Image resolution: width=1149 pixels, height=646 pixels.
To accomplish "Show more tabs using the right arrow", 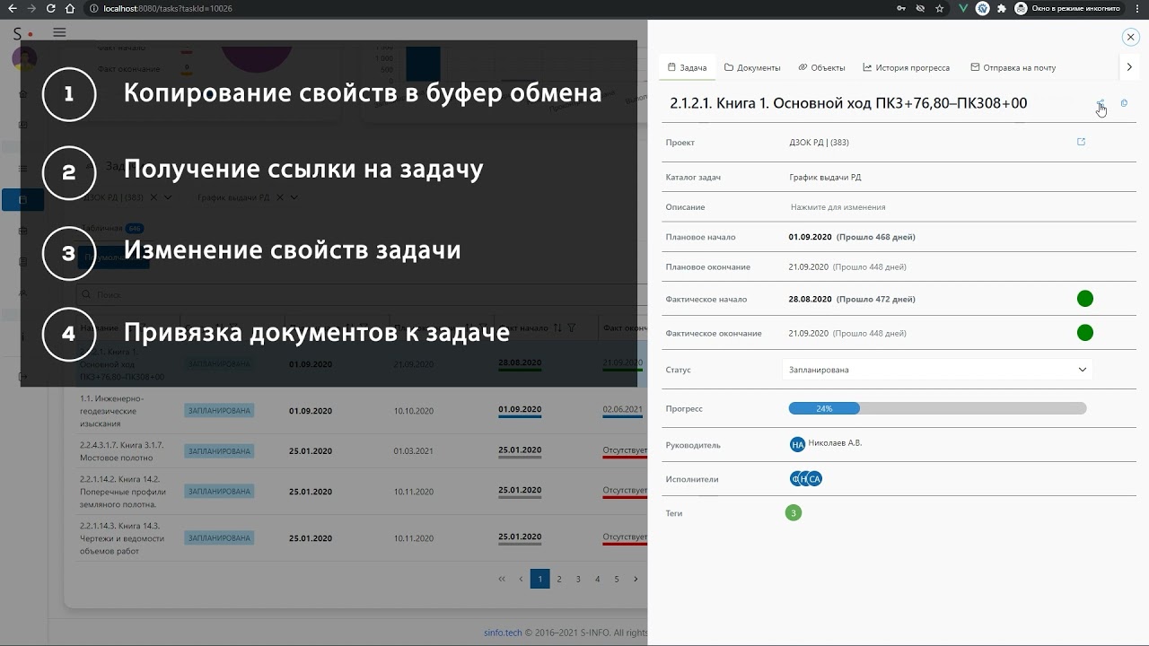I will click(x=1129, y=67).
